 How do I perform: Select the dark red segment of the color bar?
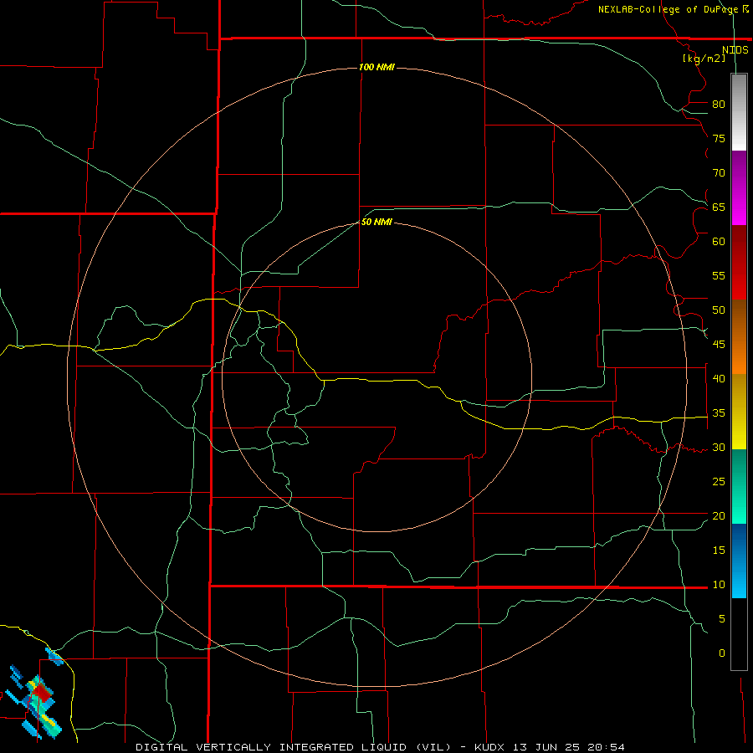coord(739,263)
